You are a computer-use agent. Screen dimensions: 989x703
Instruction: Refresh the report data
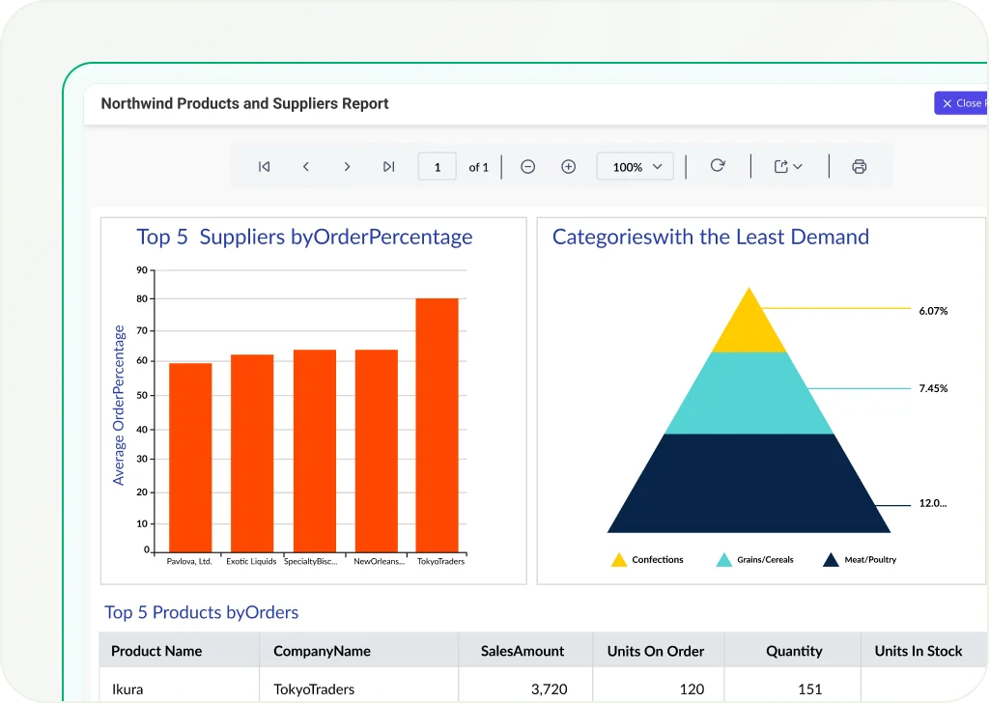pos(717,166)
